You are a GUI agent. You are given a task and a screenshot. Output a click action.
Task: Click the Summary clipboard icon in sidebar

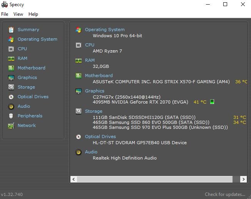pyautogui.click(x=11, y=30)
